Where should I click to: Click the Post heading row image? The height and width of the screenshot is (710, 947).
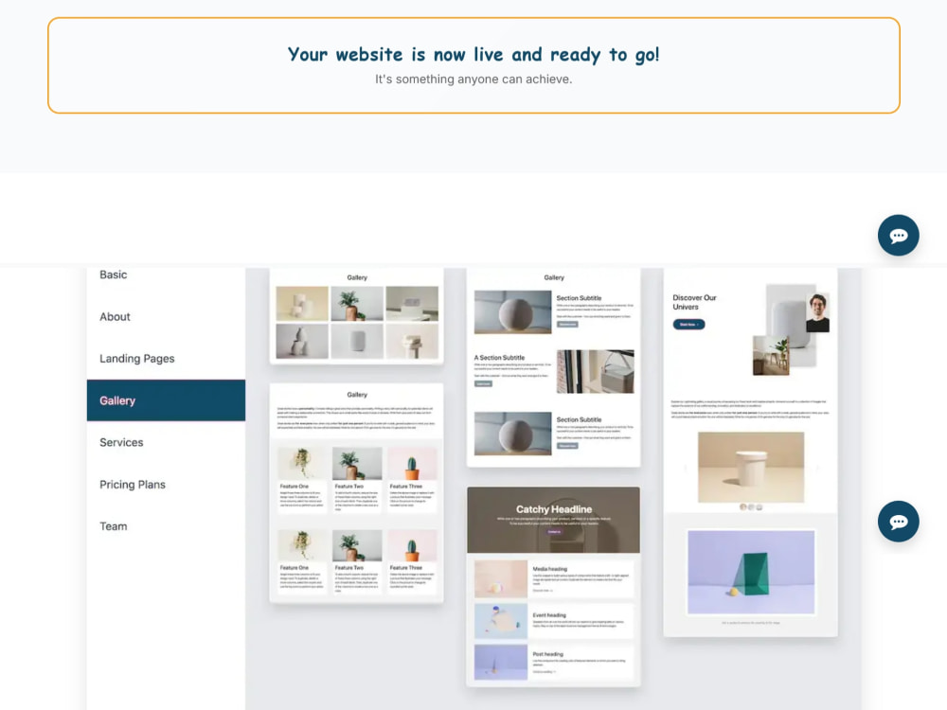click(x=501, y=663)
